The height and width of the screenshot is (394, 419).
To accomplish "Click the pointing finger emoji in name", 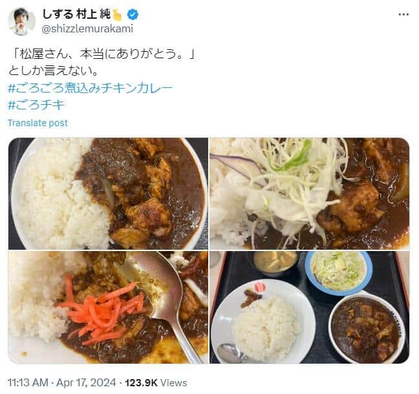I will tap(117, 14).
